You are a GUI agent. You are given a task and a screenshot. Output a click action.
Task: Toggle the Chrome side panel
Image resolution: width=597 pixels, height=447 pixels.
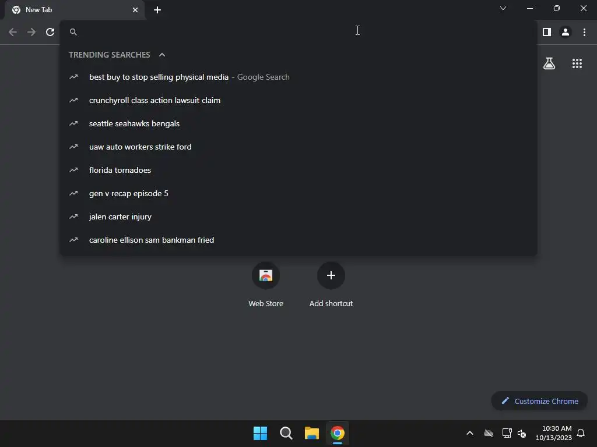[547, 32]
